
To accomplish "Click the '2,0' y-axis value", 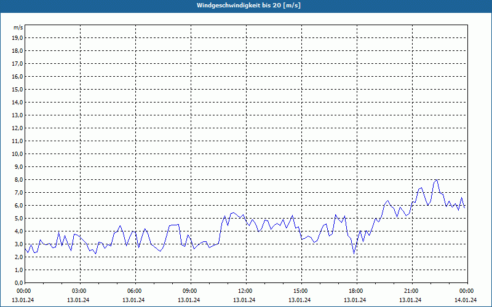I will (19, 257).
